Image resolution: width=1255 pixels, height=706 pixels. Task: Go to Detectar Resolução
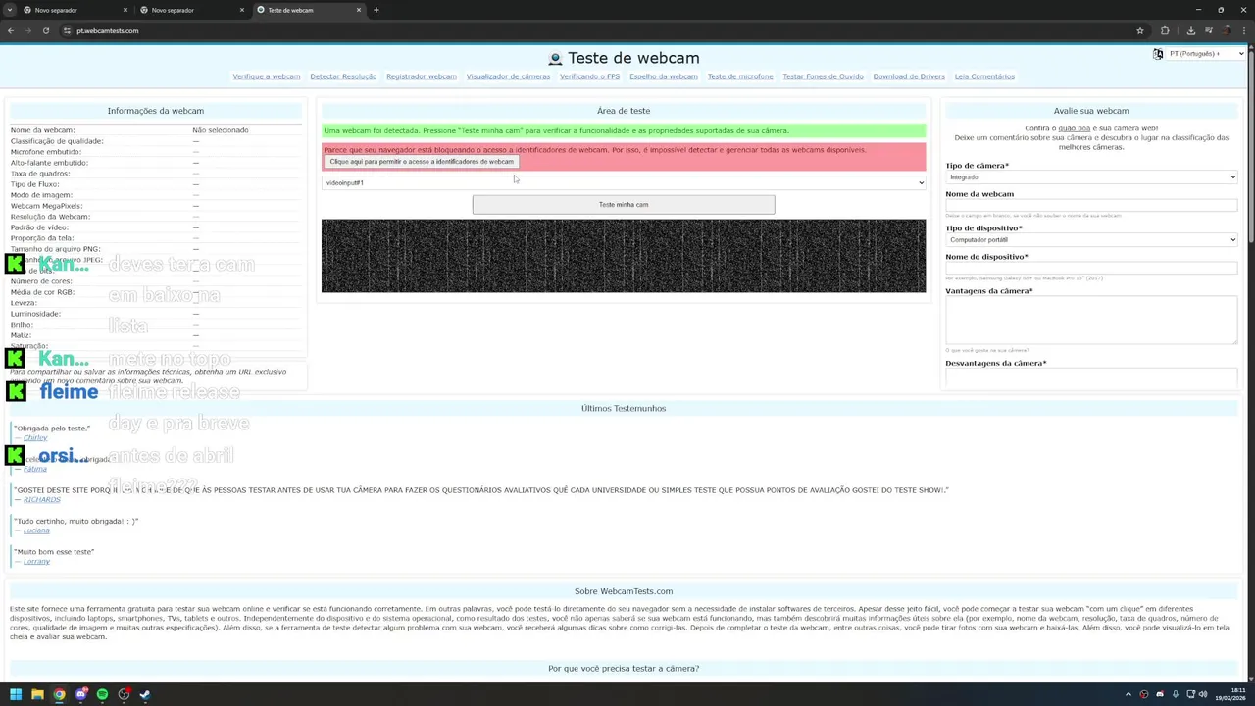[343, 76]
